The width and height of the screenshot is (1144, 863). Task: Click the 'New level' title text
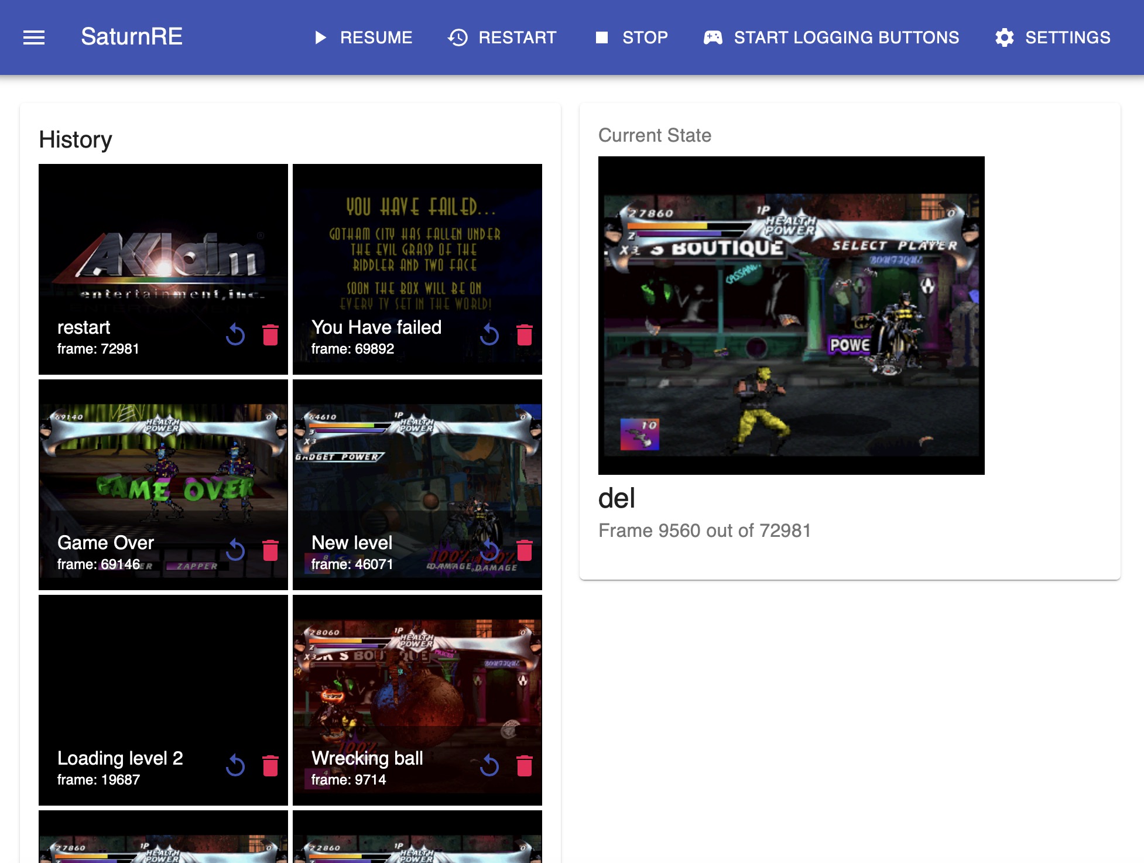(352, 543)
